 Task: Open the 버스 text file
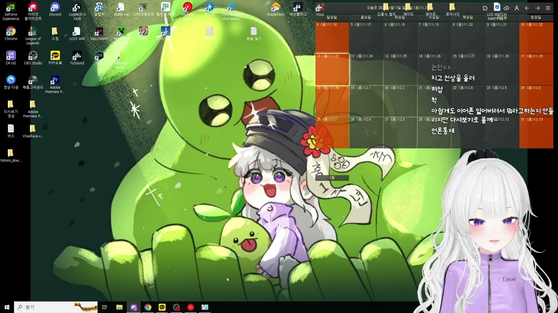coord(11,131)
